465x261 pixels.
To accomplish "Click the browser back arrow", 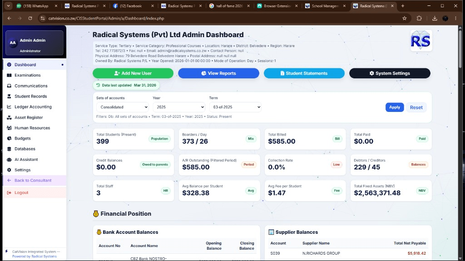I will [10, 18].
